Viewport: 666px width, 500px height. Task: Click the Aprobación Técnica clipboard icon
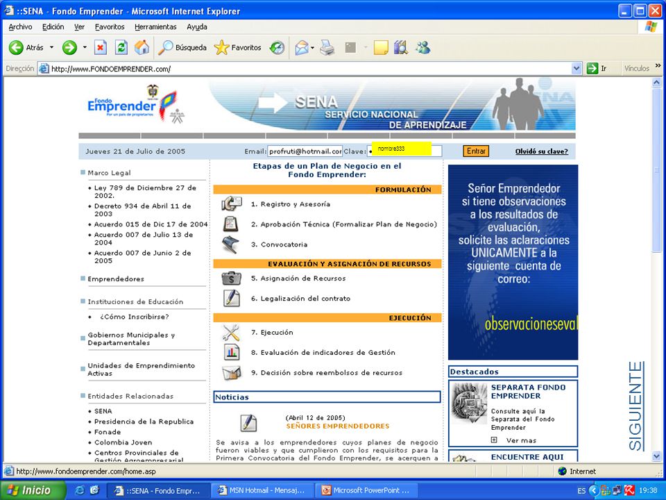coord(231,224)
